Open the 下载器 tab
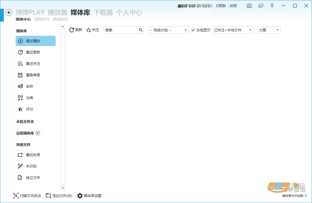The height and width of the screenshot is (203, 312). [103, 12]
